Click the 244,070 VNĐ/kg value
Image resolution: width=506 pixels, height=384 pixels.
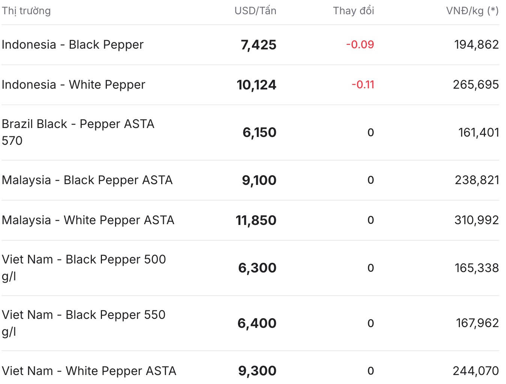[x=476, y=371]
